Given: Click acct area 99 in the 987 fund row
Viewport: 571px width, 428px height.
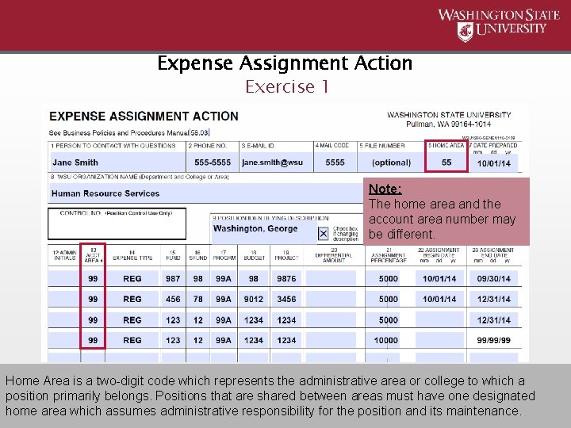Looking at the screenshot, I should [93, 278].
